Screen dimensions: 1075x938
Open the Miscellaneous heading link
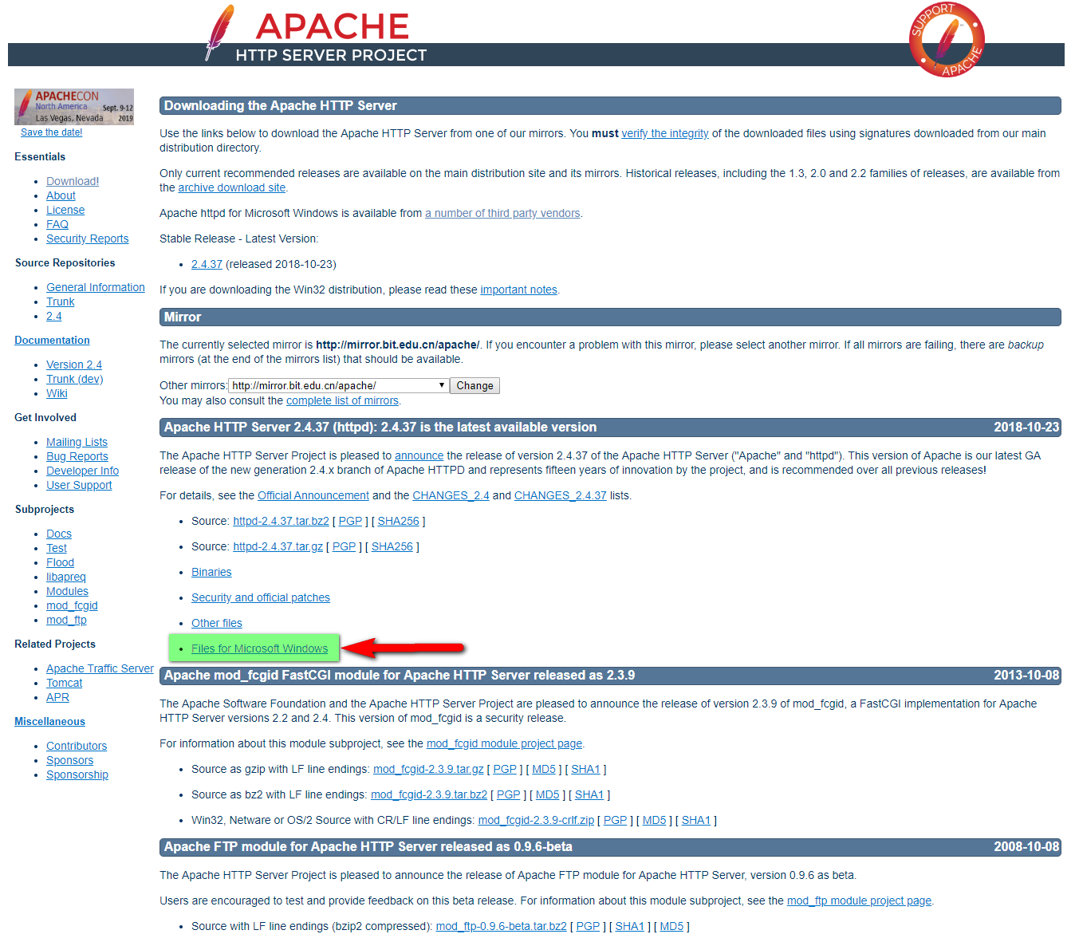point(49,721)
